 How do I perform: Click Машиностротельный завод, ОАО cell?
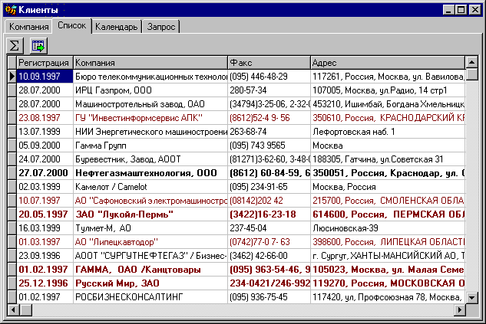(150, 104)
